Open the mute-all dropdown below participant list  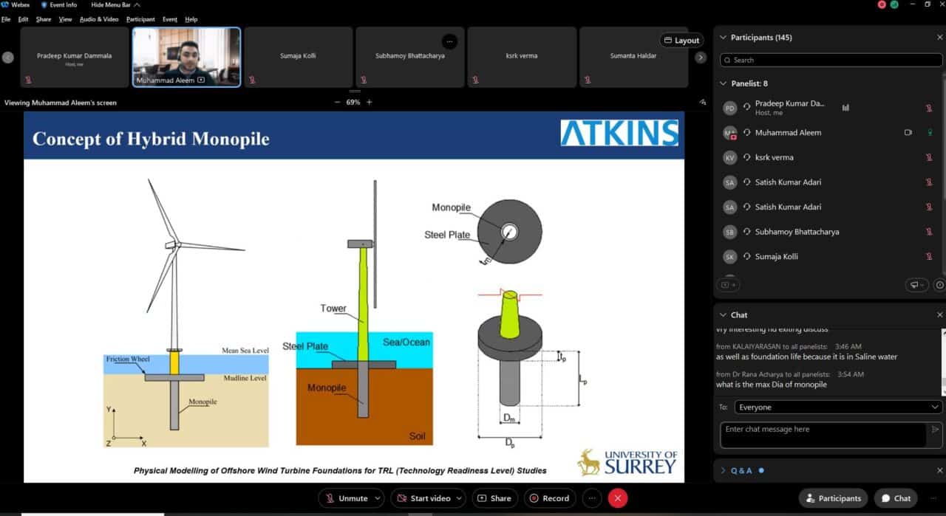click(916, 284)
